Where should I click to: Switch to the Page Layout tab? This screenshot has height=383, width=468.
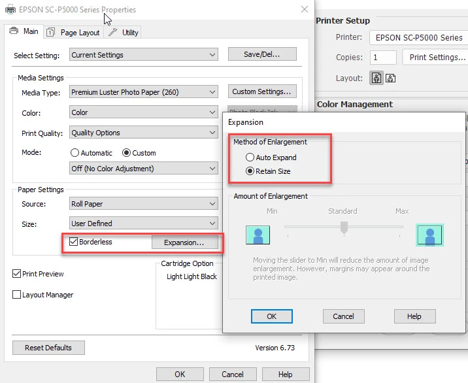click(x=73, y=33)
